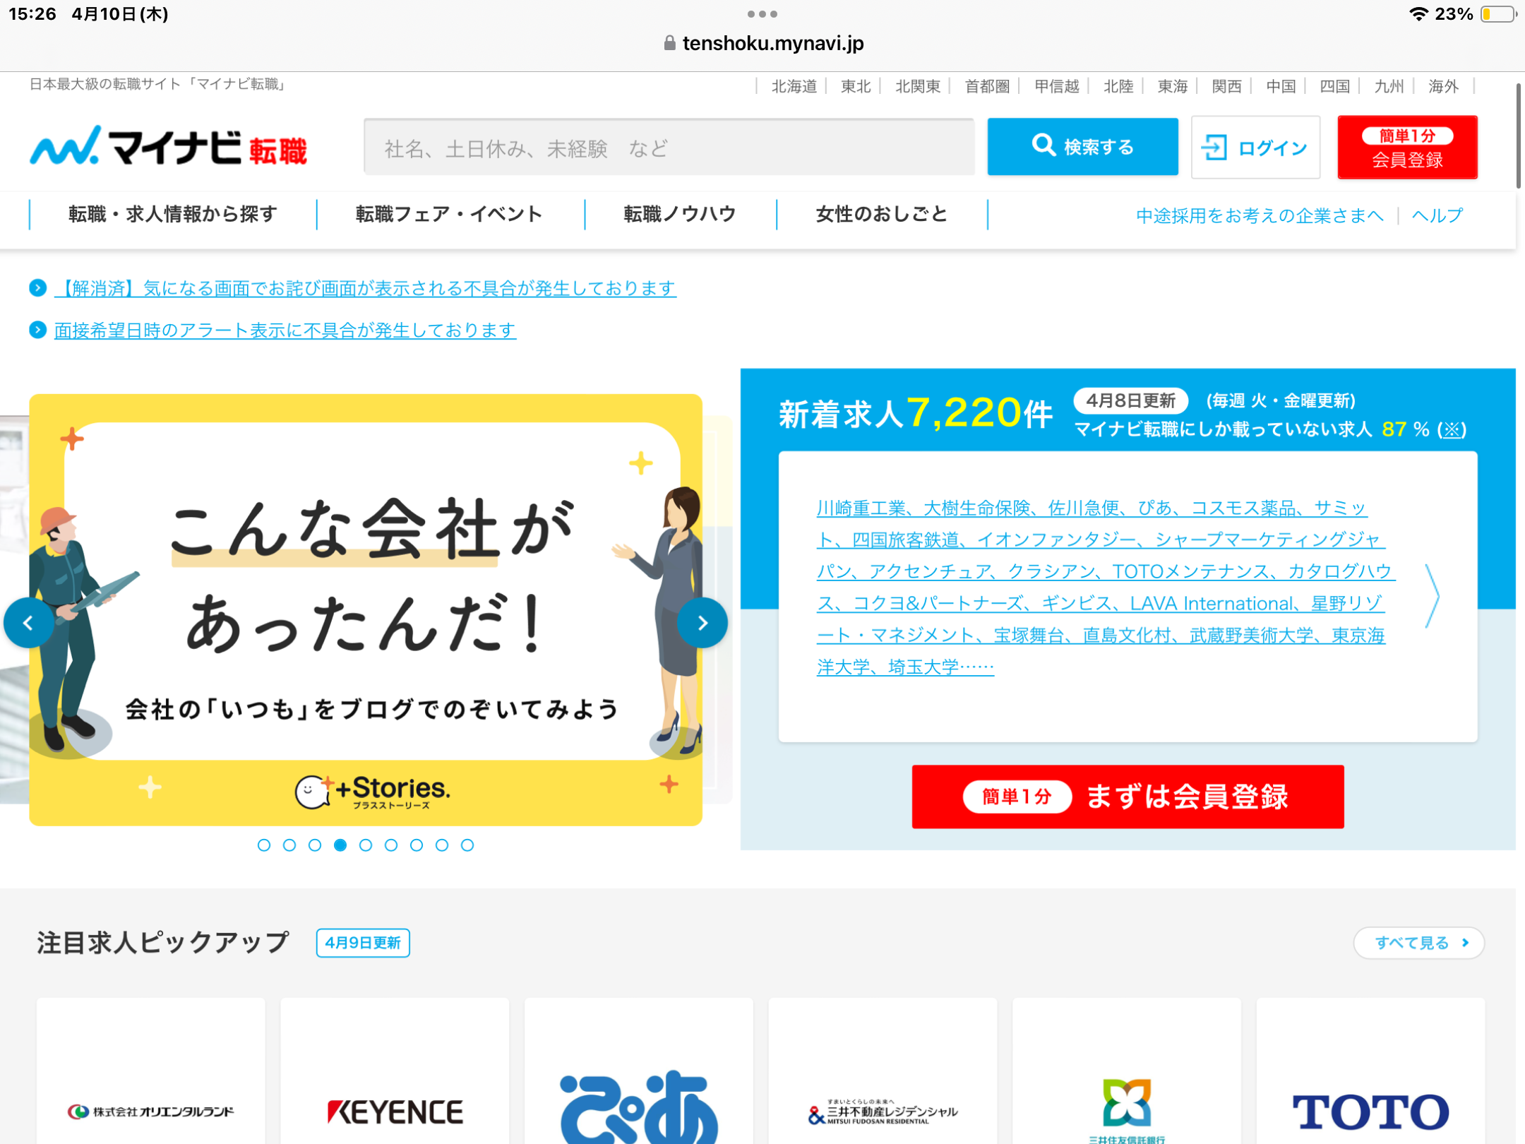Select the 東海 region link
Screen dimensions: 1525x1144
[1173, 86]
